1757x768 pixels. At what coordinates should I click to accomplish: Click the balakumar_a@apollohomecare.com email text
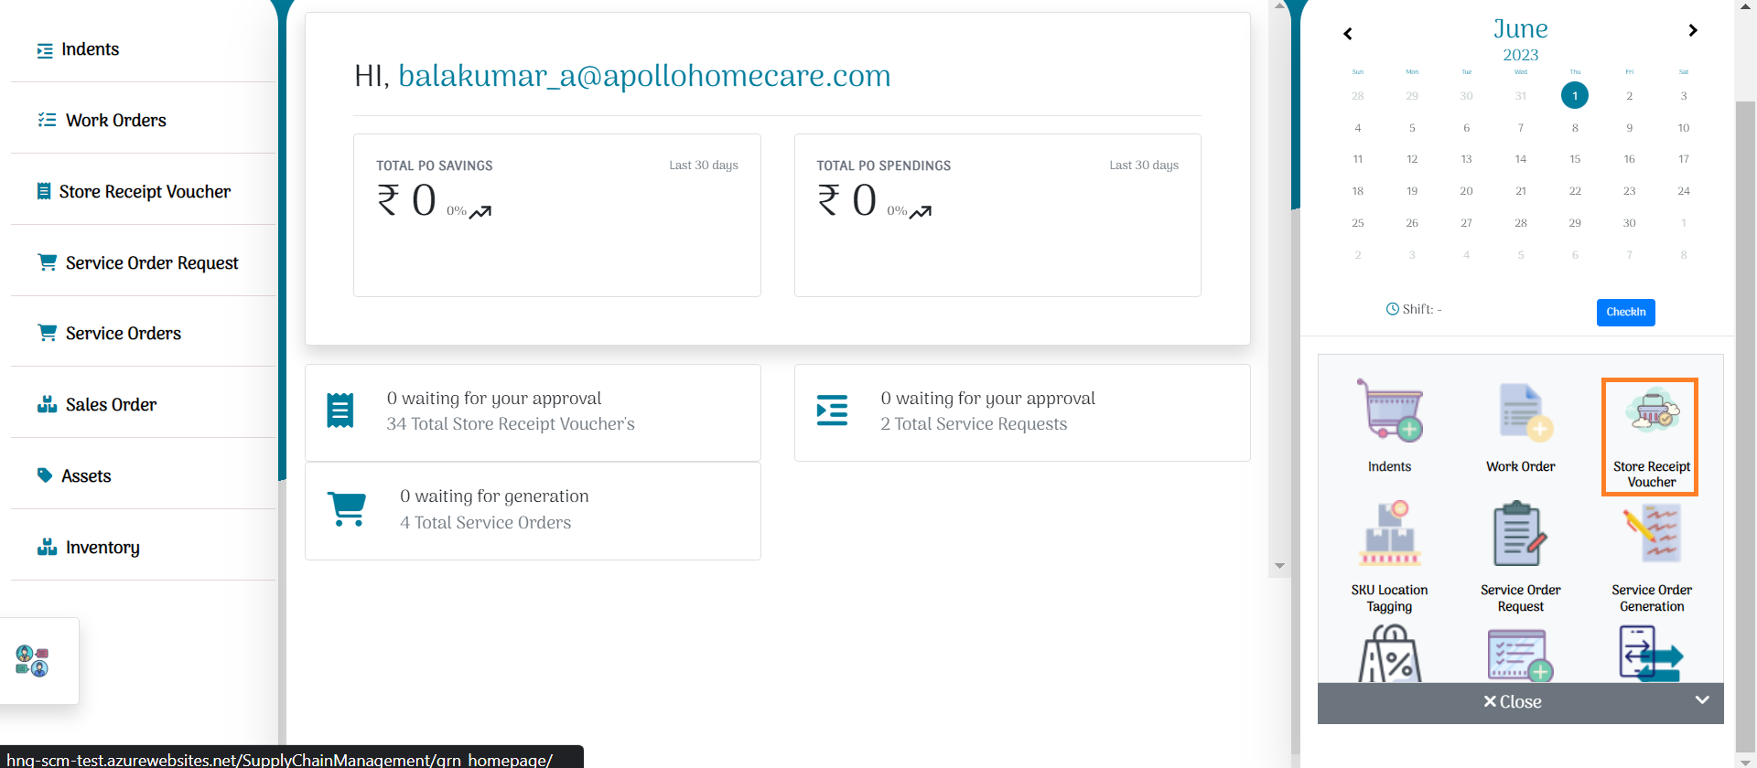644,76
